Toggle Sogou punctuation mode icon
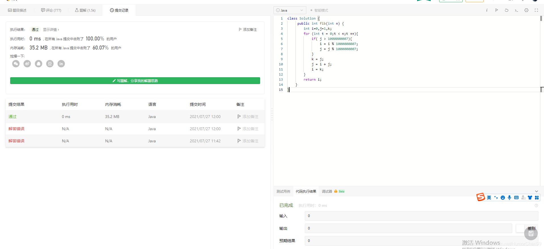This screenshot has height=249, width=544. [x=496, y=198]
